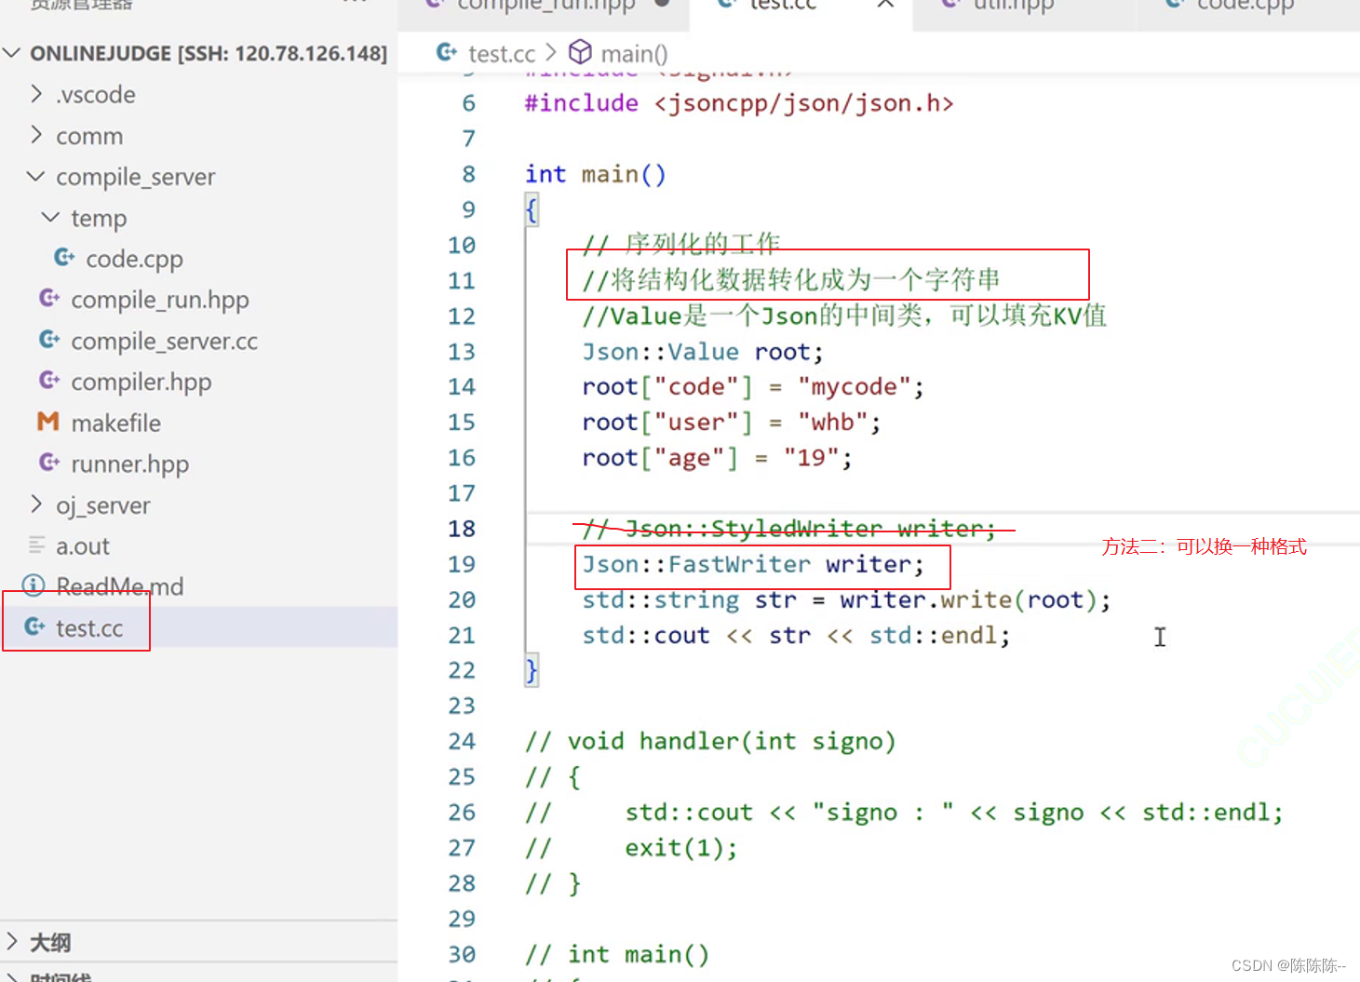Switch to the util.hpp editor tab
The height and width of the screenshot is (982, 1360).
1013,7
